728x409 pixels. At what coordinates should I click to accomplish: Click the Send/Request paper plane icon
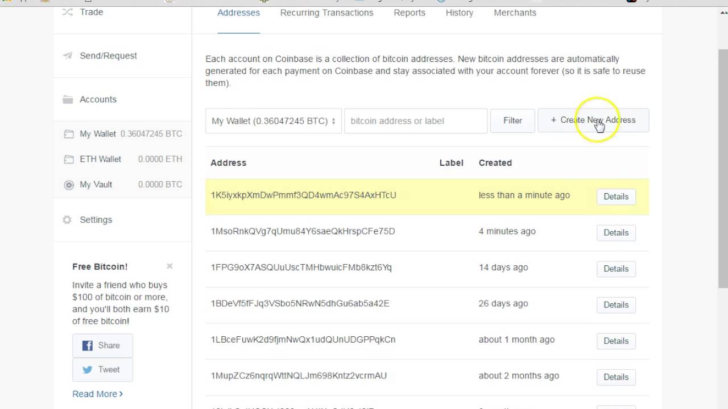(x=68, y=56)
